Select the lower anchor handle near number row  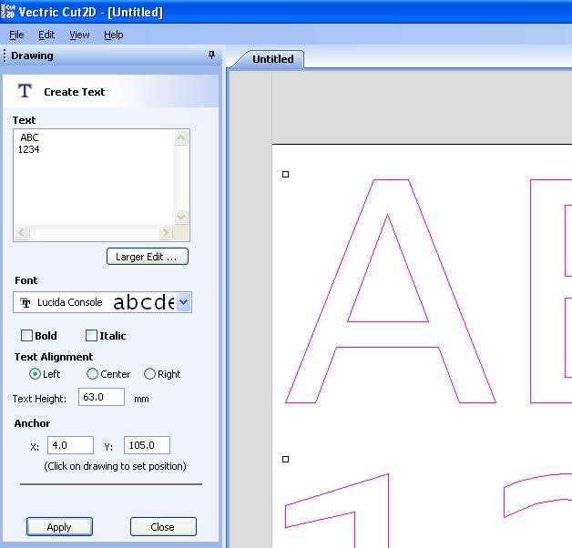(x=286, y=459)
